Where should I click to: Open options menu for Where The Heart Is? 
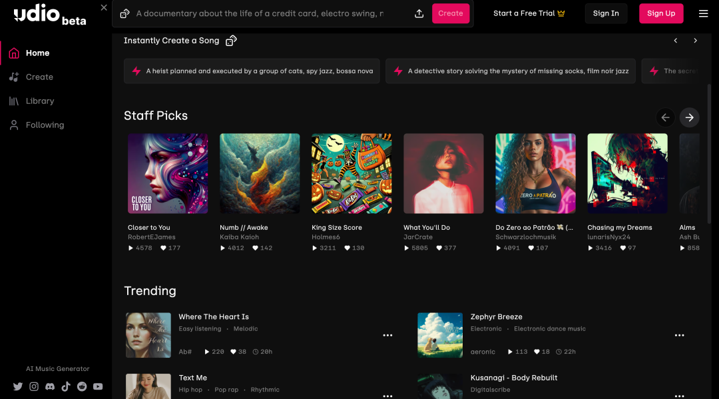(387, 335)
